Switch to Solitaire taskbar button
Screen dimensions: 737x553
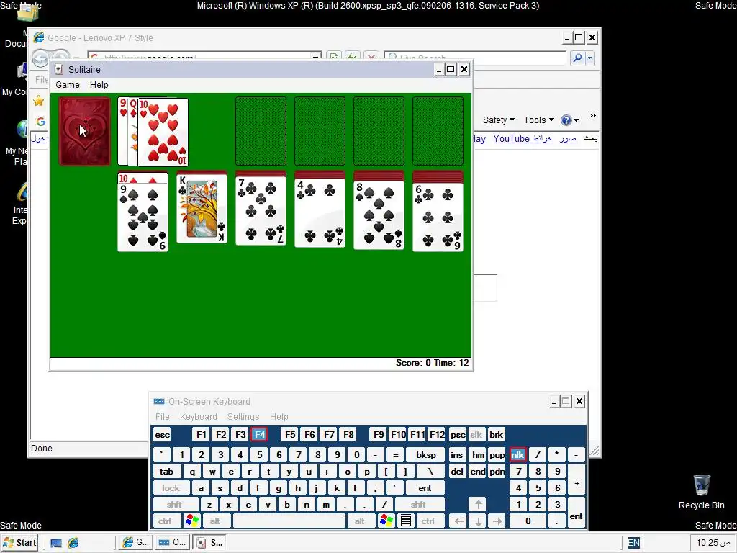(x=209, y=543)
